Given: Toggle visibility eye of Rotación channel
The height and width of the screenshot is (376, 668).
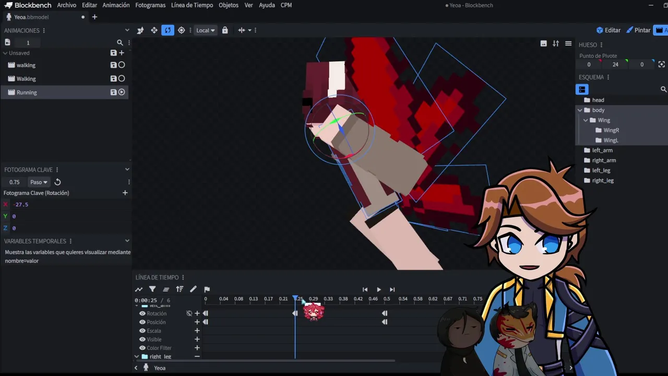Looking at the screenshot, I should 142,314.
